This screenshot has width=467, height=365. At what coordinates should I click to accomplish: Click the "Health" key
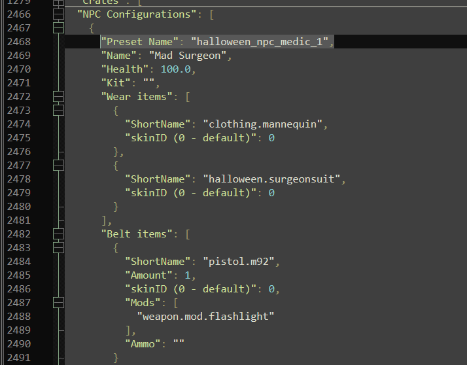[125, 69]
